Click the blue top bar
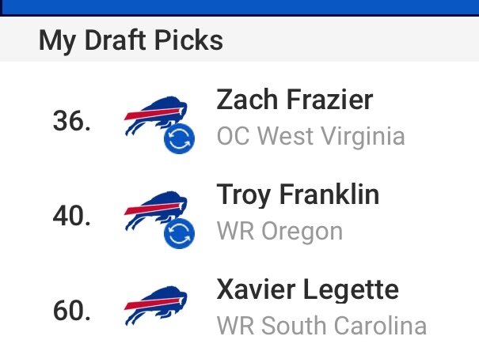The height and width of the screenshot is (355, 479). (239, 8)
